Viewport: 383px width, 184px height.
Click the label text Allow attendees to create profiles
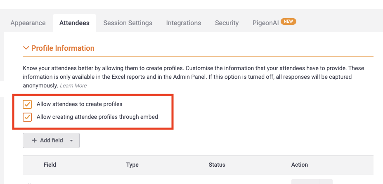click(x=79, y=104)
